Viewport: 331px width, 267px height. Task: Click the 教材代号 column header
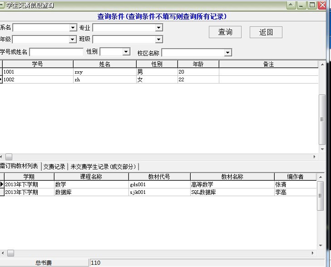pos(159,177)
